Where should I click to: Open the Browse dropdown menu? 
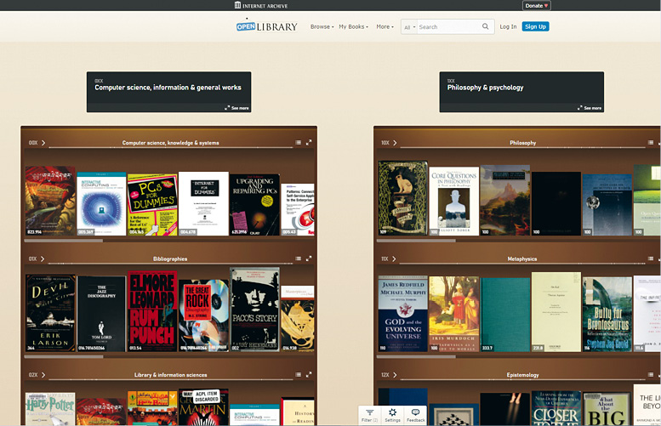[x=322, y=26]
